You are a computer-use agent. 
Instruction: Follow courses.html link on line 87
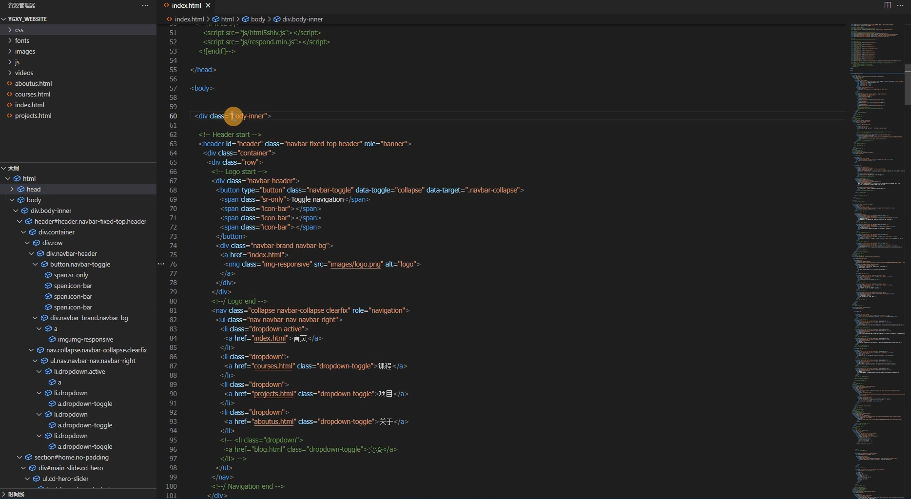[x=273, y=366]
